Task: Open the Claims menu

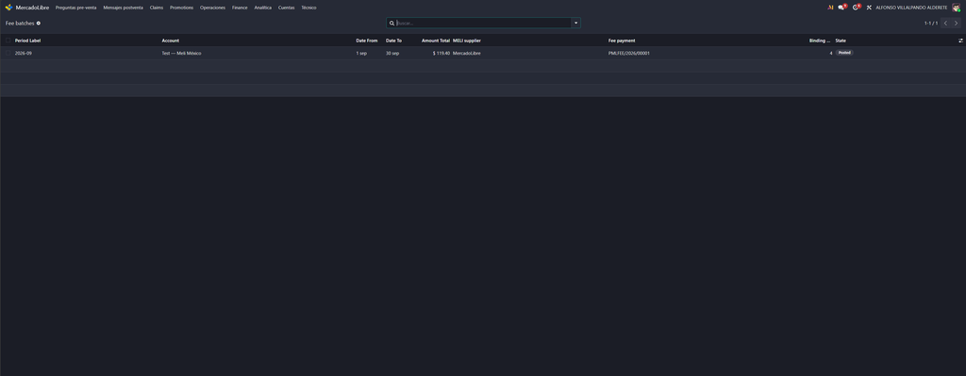Action: tap(157, 8)
